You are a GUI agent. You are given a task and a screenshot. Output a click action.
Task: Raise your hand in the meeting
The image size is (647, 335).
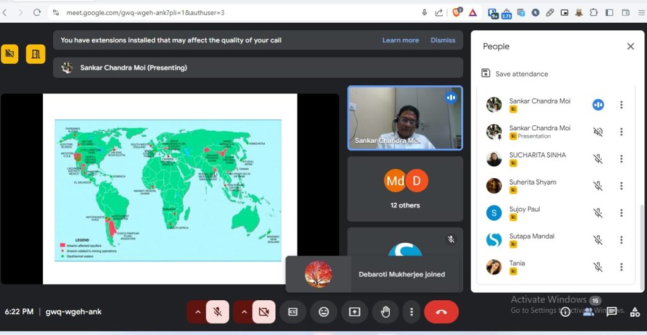(385, 312)
